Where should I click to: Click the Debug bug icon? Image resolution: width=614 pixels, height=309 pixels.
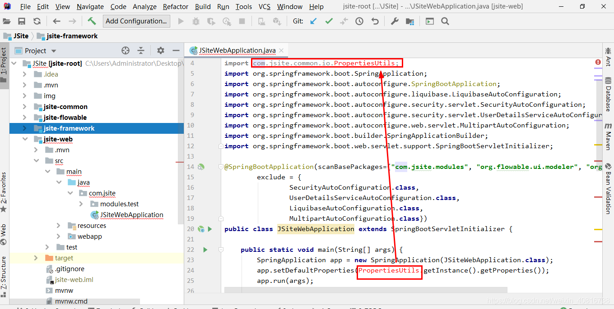pyautogui.click(x=195, y=21)
